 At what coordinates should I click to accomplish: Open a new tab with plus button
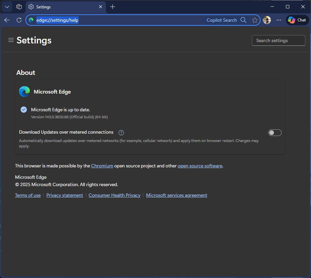(113, 7)
